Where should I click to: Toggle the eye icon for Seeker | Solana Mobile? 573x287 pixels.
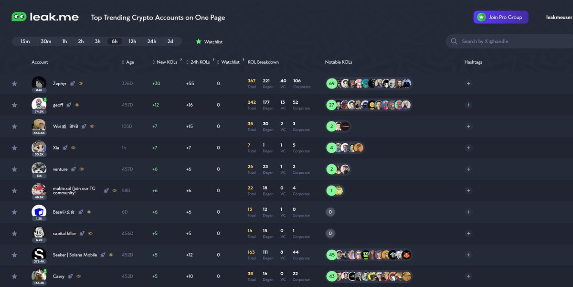[111, 255]
